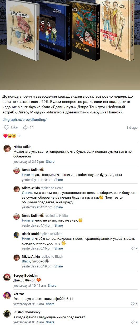Viewport: 140px width, 326px height.
Task: Like Yar Yar's comment with 4 likes
Action: pos(134,304)
